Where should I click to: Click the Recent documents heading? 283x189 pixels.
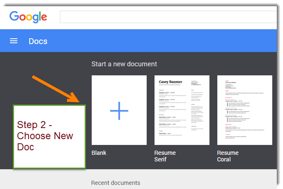coord(115,183)
